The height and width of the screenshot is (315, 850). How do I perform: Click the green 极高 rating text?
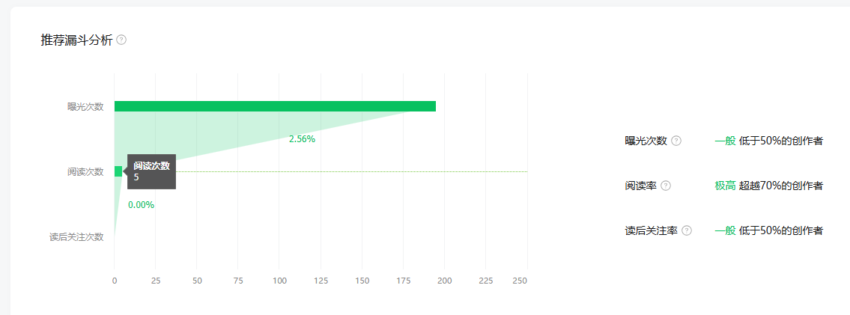click(x=725, y=186)
